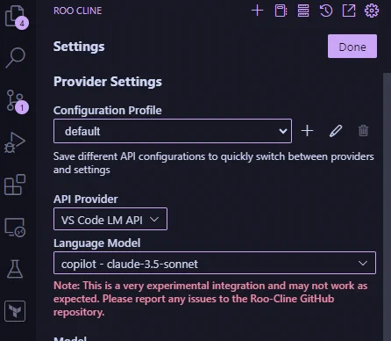Open the Search view icon
This screenshot has height=341, width=391.
pos(15,58)
